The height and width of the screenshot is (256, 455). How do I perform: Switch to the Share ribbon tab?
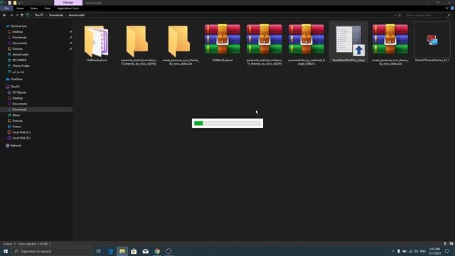pos(34,8)
